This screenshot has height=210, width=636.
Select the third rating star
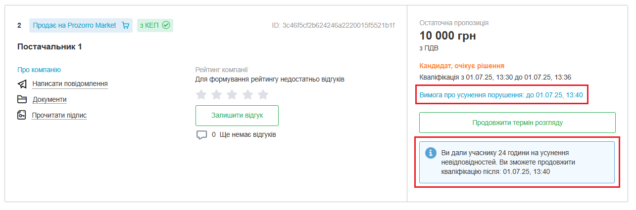point(232,94)
